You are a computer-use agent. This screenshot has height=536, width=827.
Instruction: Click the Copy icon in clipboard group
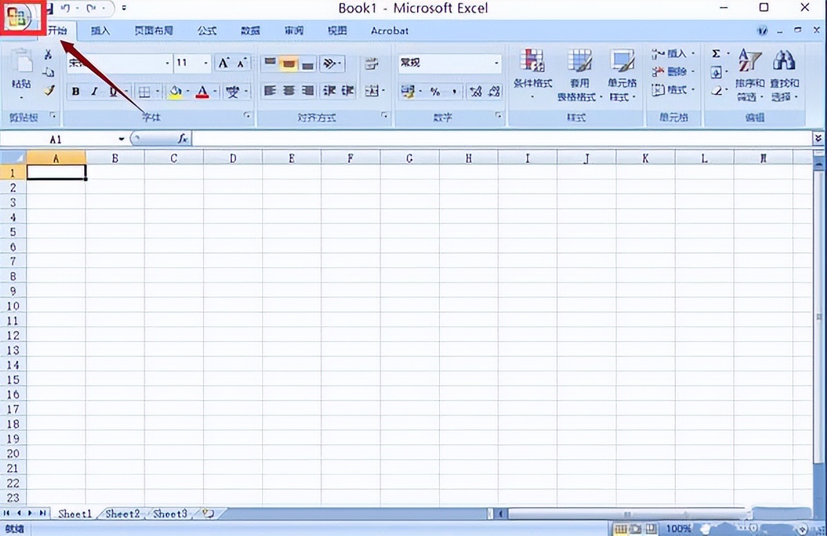click(48, 72)
